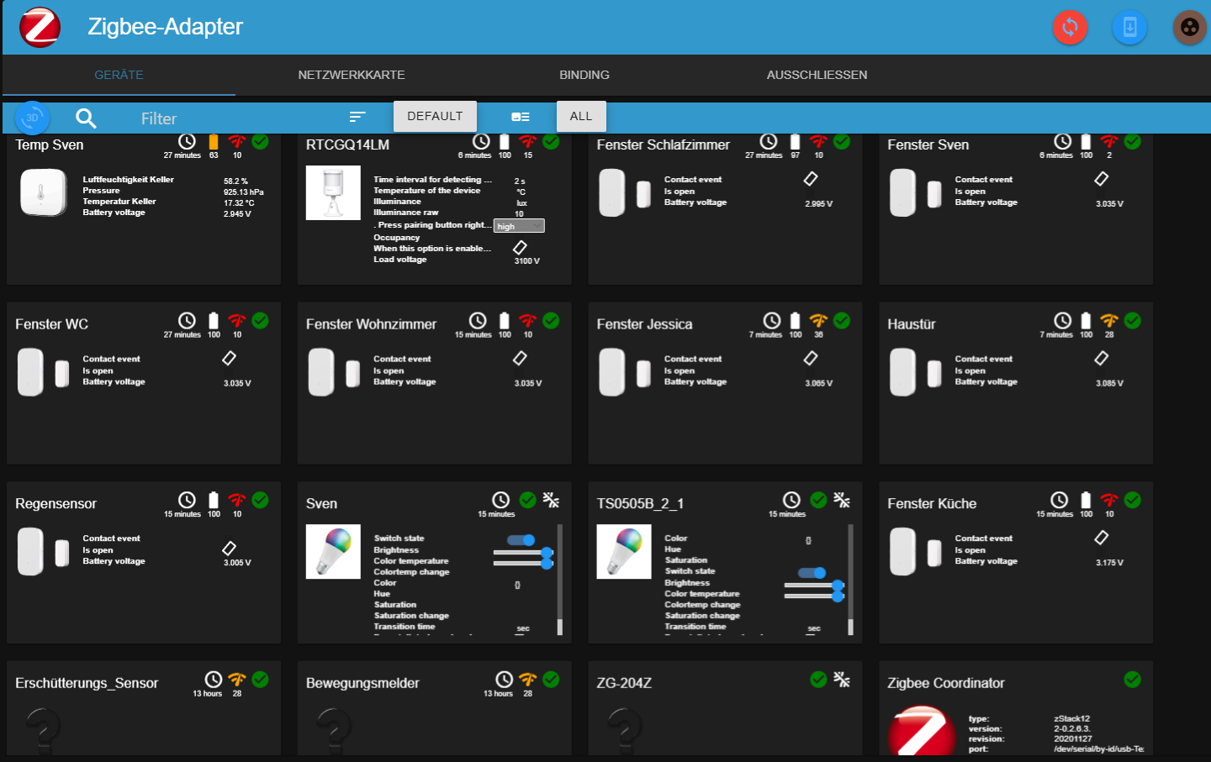This screenshot has width=1211, height=762.
Task: Click the contact state icon on Haustür card
Action: coord(1102,359)
